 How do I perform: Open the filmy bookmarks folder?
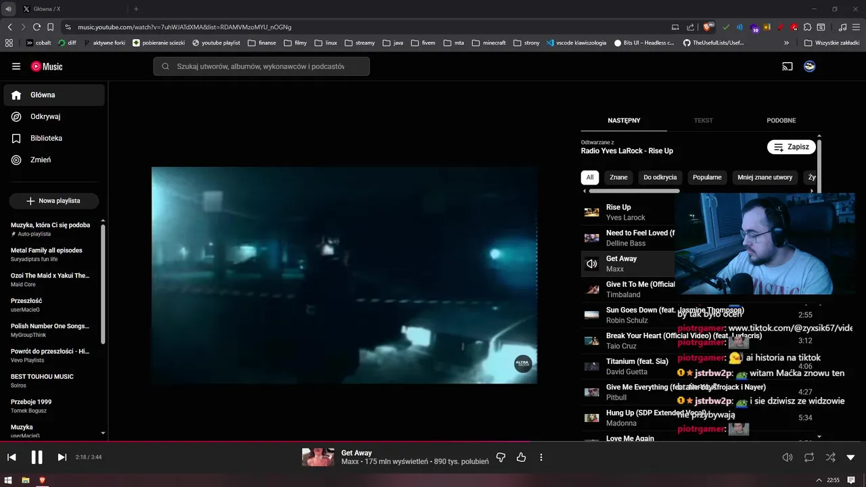(x=296, y=43)
